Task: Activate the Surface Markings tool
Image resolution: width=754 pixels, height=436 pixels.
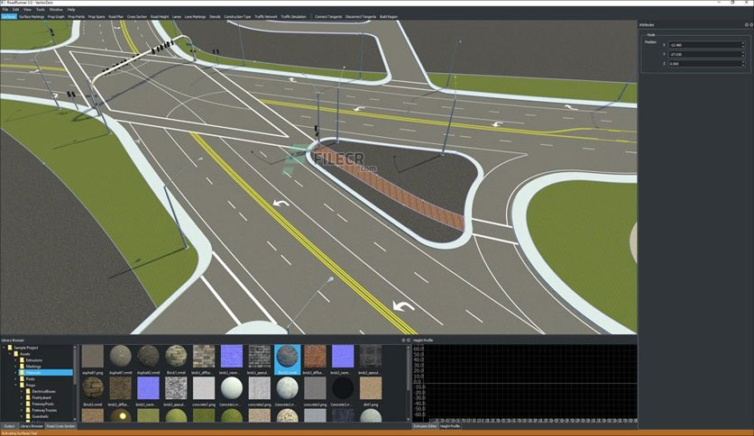Action: (32, 16)
